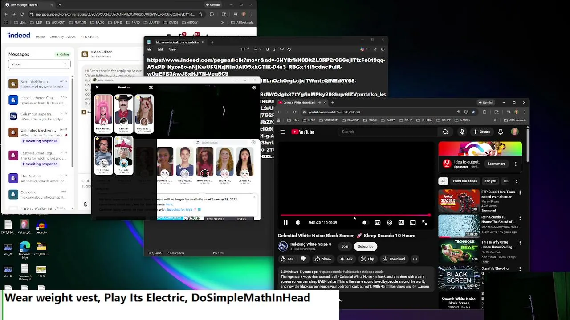Show more filter chips with right chevron

[516, 181]
